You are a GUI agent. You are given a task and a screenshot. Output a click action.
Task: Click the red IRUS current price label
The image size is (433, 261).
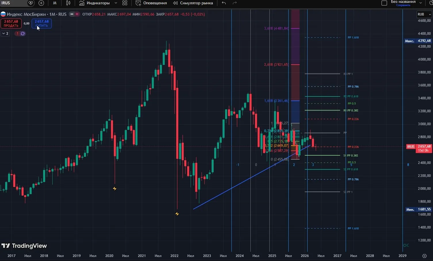pyautogui.click(x=419, y=148)
